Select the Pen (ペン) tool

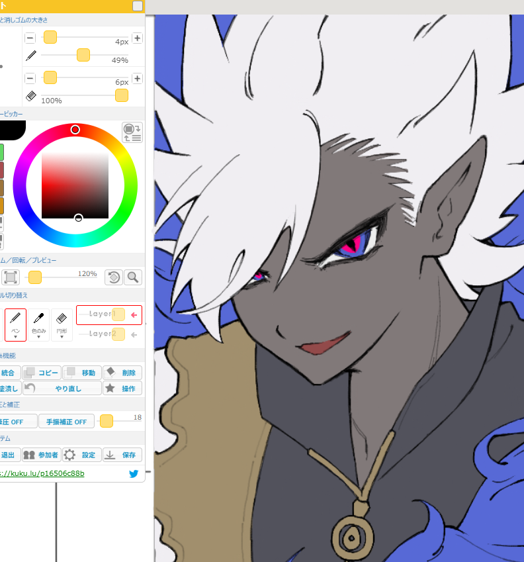point(15,325)
